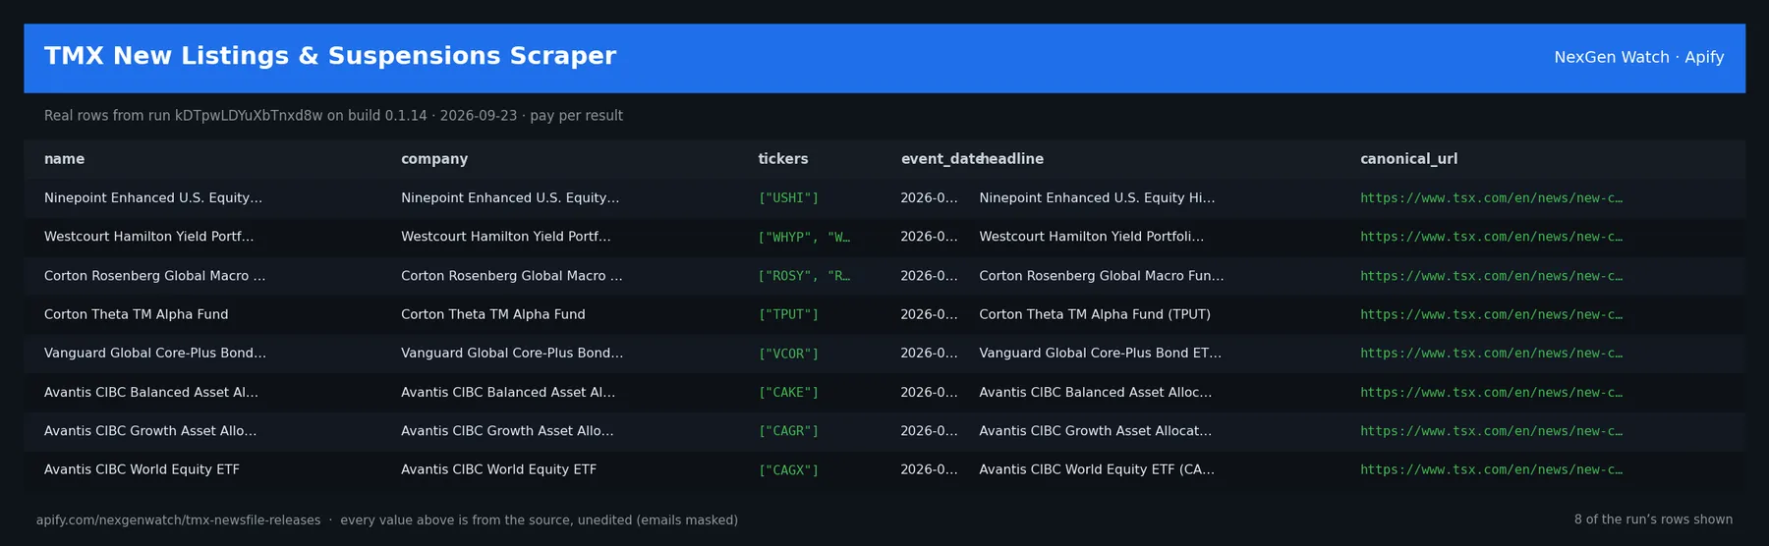This screenshot has height=546, width=1769.
Task: Open the canonical URL for Corton Rosenberg row
Action: tap(1491, 276)
